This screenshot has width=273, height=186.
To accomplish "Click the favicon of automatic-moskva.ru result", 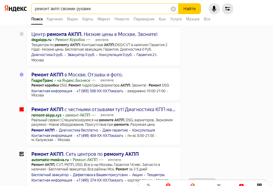I will (x=22, y=154).
